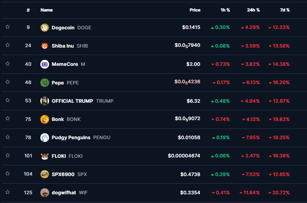Click the Shiba Inu coin logo
This screenshot has height=203, width=307.
(45, 46)
